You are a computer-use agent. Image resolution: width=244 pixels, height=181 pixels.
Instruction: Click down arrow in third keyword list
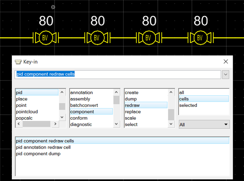coord(171,124)
